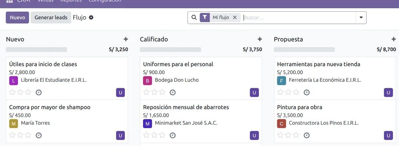Open the Configuración menu
Screen dimensions: 399x146
point(105,1)
